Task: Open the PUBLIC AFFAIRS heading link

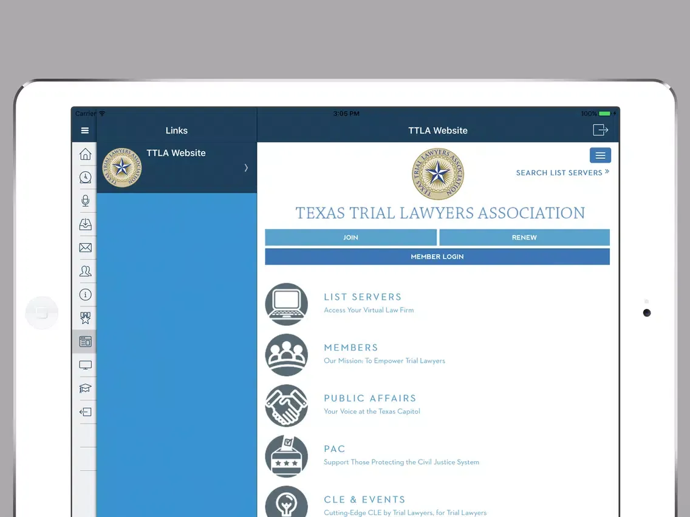Action: point(370,398)
